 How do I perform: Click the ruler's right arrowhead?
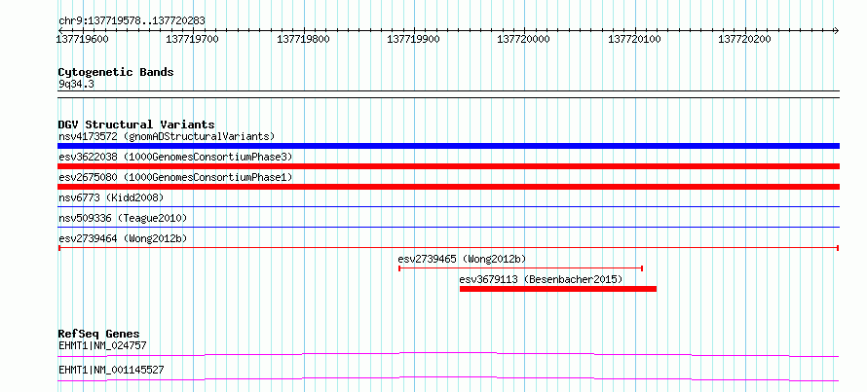click(x=836, y=30)
